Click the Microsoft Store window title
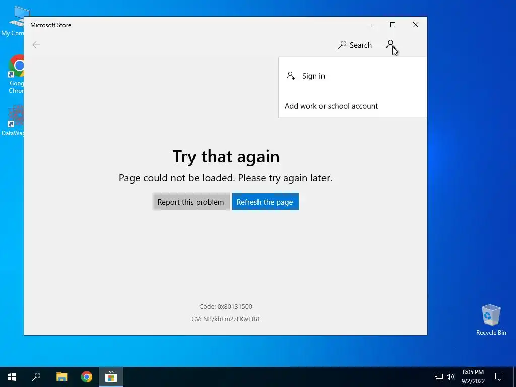 pyautogui.click(x=51, y=25)
